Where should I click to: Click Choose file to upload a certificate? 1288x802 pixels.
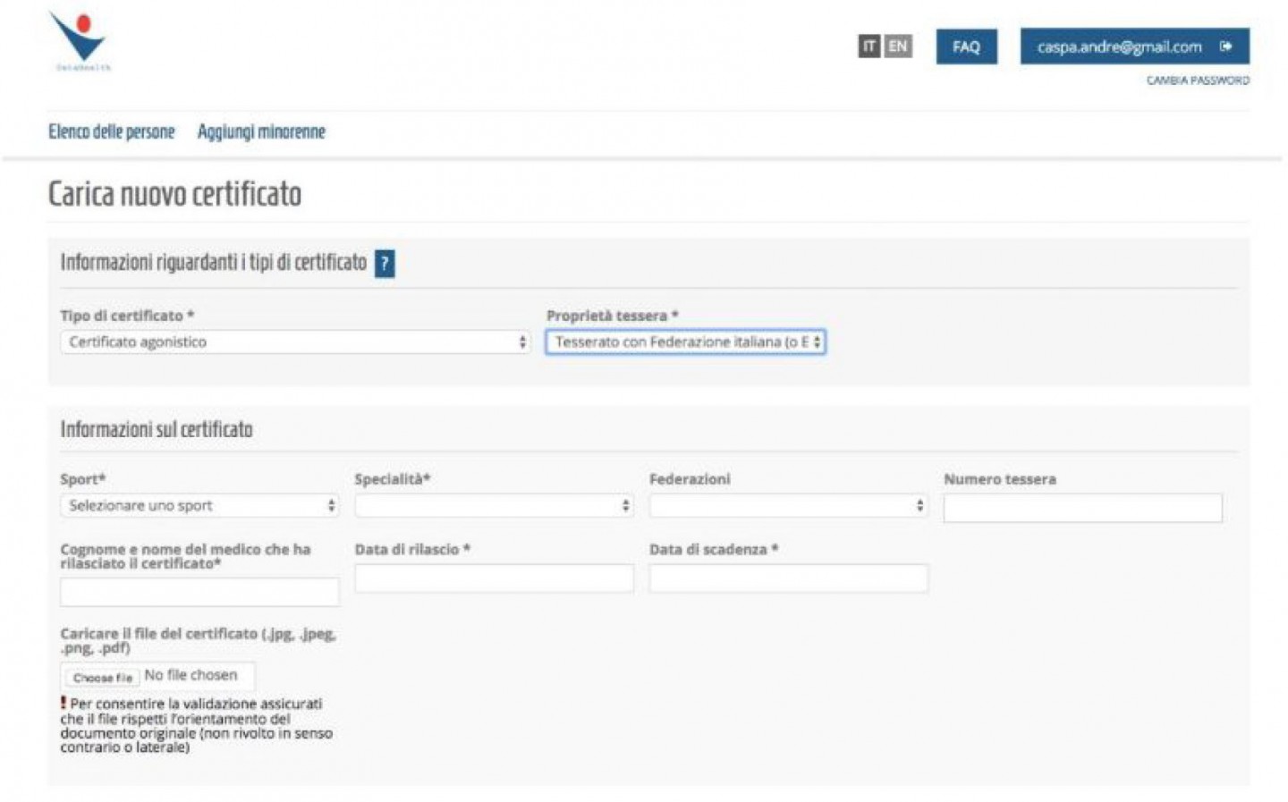102,676
